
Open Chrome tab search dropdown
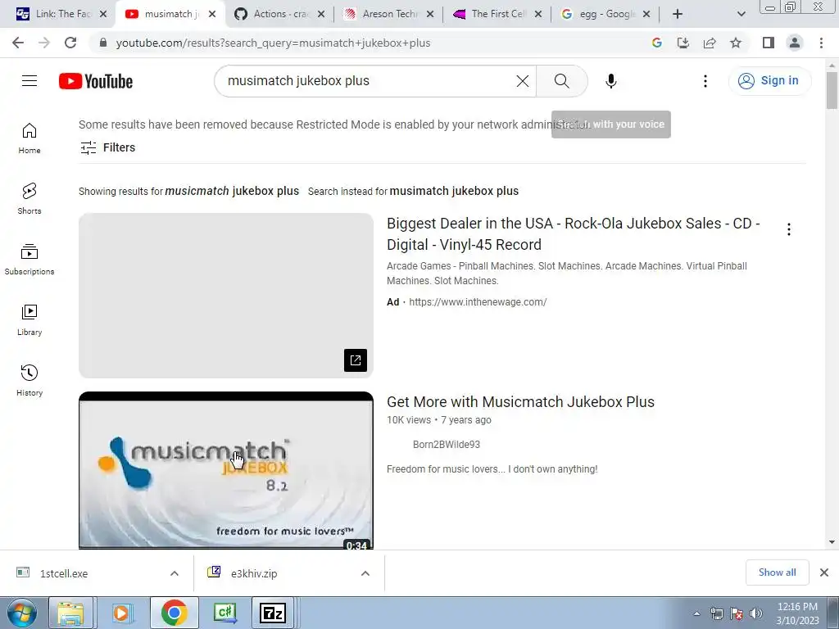pos(741,14)
